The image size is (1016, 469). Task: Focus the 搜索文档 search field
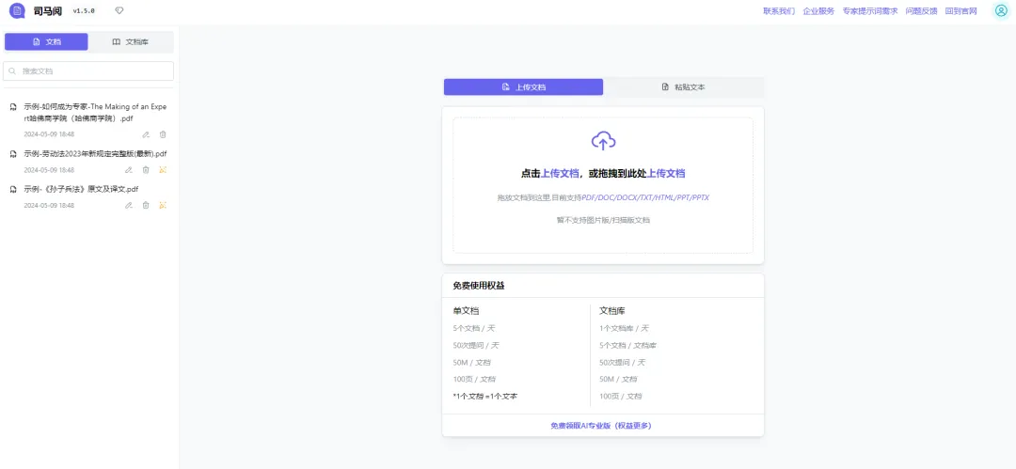88,71
